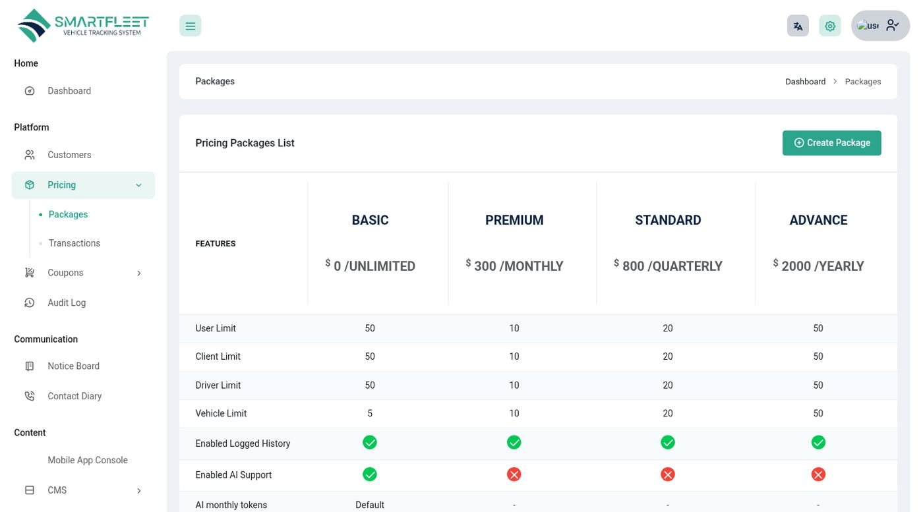Open the Audit Log page
The image size is (923, 512).
click(x=67, y=302)
